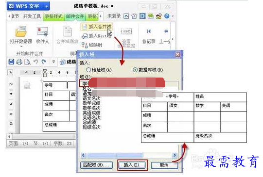Select 数学名次 in the field list
263x177 pixels.
pyautogui.click(x=91, y=108)
